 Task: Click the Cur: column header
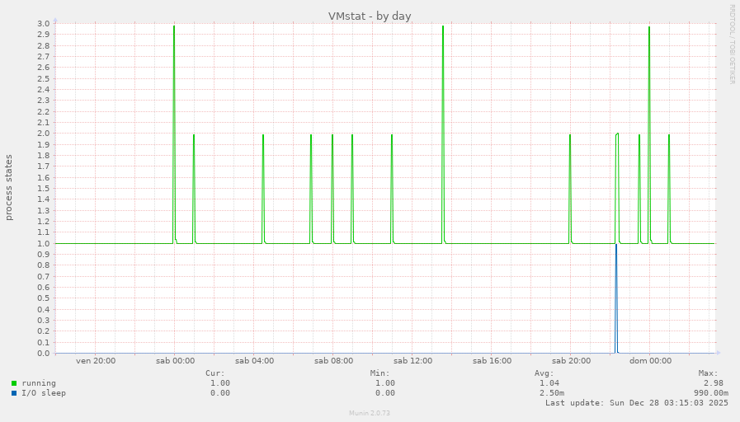[214, 373]
